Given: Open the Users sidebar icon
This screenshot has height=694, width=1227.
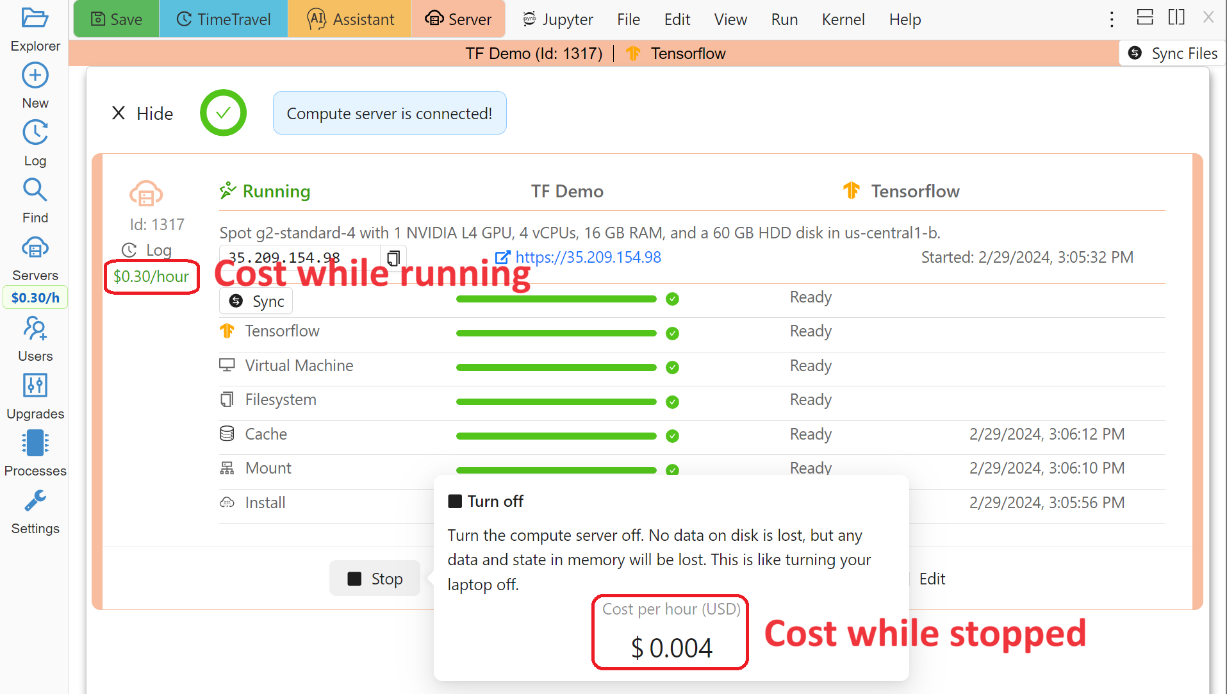Looking at the screenshot, I should (x=35, y=329).
